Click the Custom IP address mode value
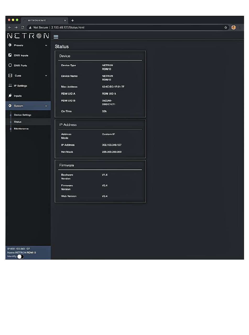 109,134
